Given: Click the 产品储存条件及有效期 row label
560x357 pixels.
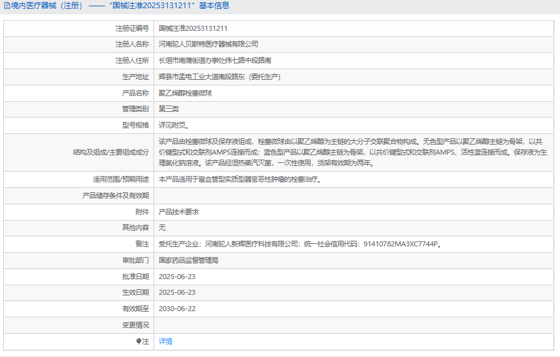Looking at the screenshot, I should pyautogui.click(x=116, y=195).
